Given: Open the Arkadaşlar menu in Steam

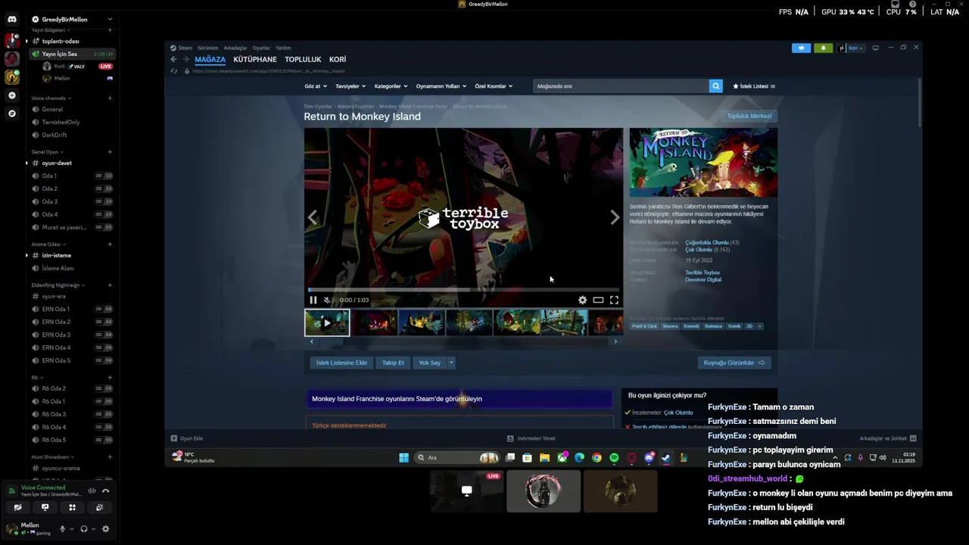Looking at the screenshot, I should (235, 48).
